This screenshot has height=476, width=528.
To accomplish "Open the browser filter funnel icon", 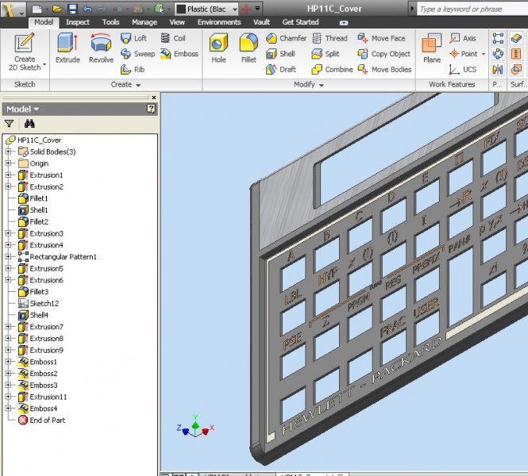I will click(9, 124).
